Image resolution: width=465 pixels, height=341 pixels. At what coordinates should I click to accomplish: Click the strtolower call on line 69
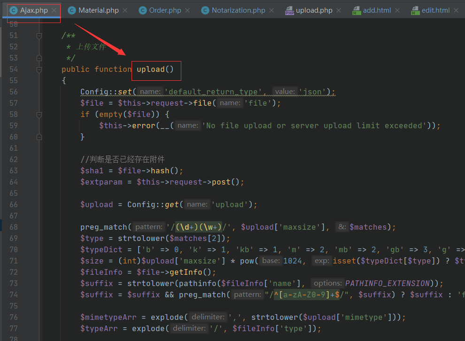tap(141, 239)
